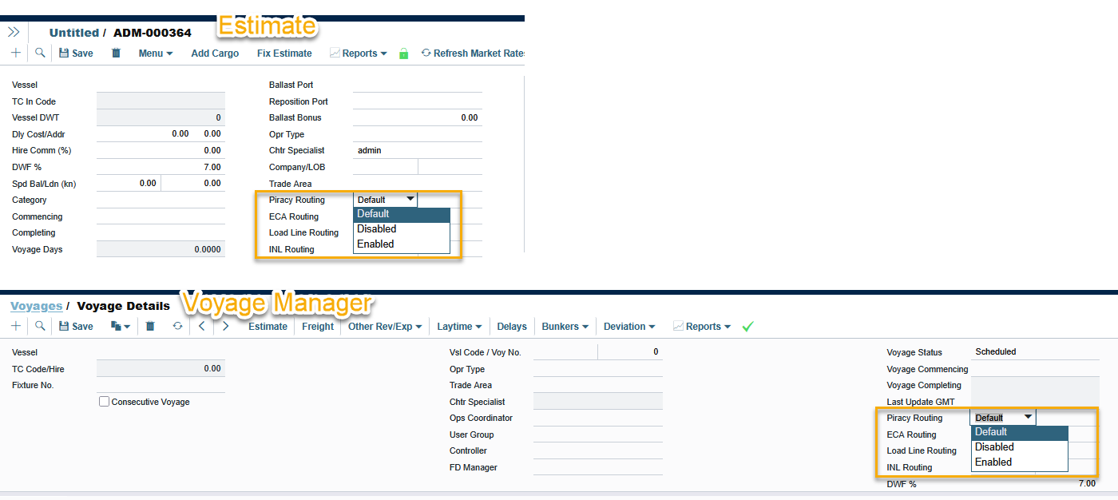The width and height of the screenshot is (1118, 500).
Task: Open the Menu dropdown in Estimate toolbar
Action: 156,54
